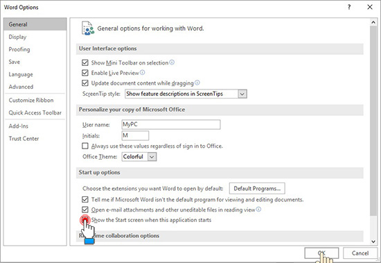
Task: Click info icon next to reading view option
Action: pos(258,209)
